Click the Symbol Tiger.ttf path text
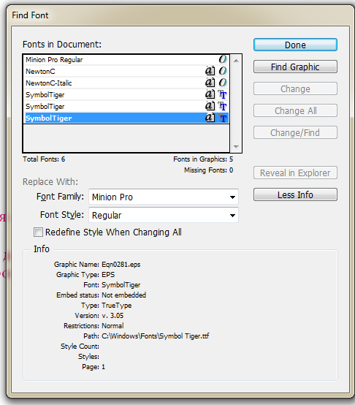 156,336
